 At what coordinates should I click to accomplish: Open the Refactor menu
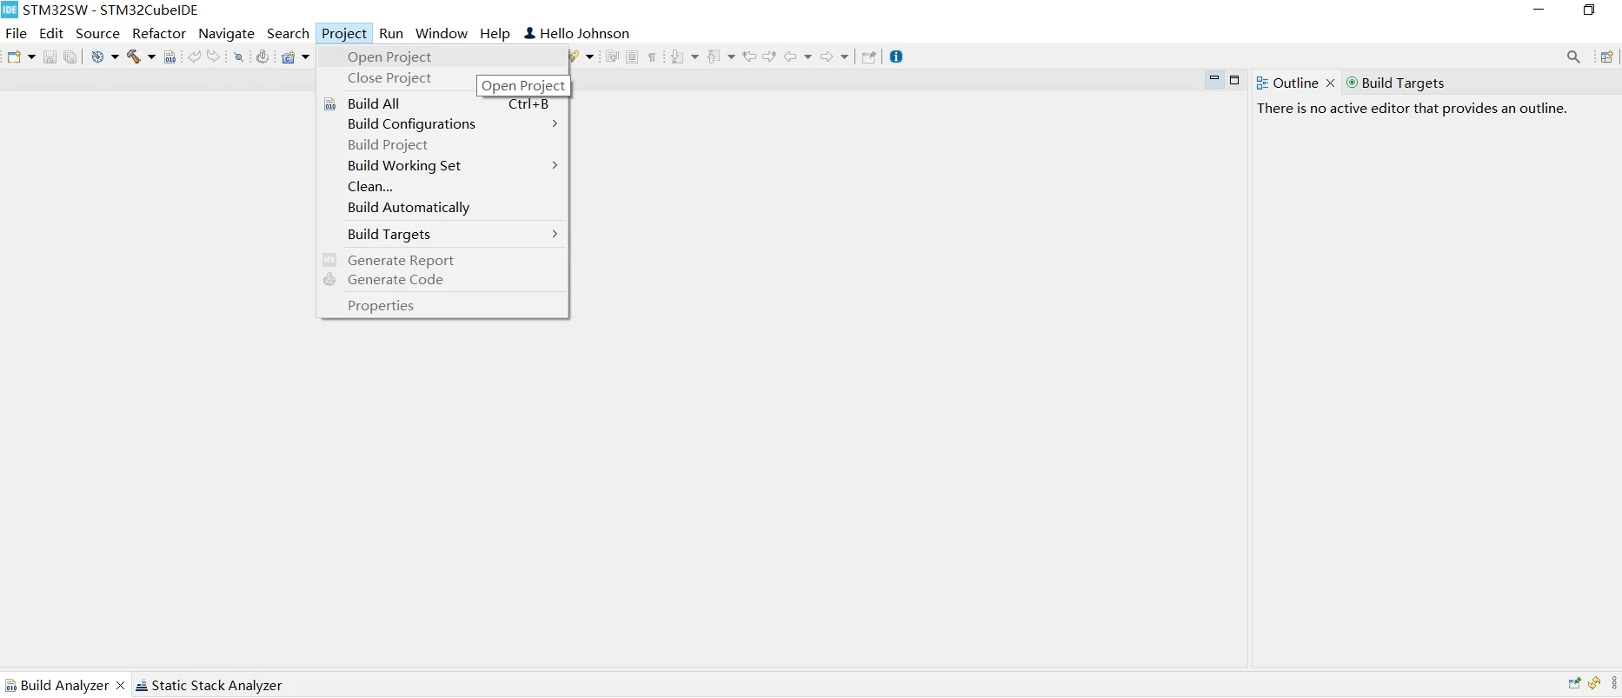pos(159,33)
